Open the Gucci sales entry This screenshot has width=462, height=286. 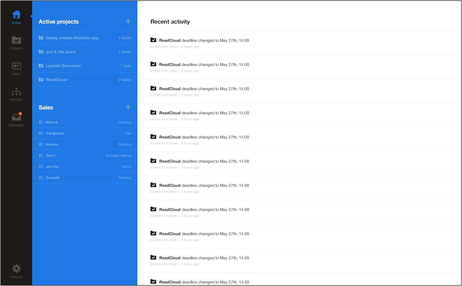click(85, 156)
